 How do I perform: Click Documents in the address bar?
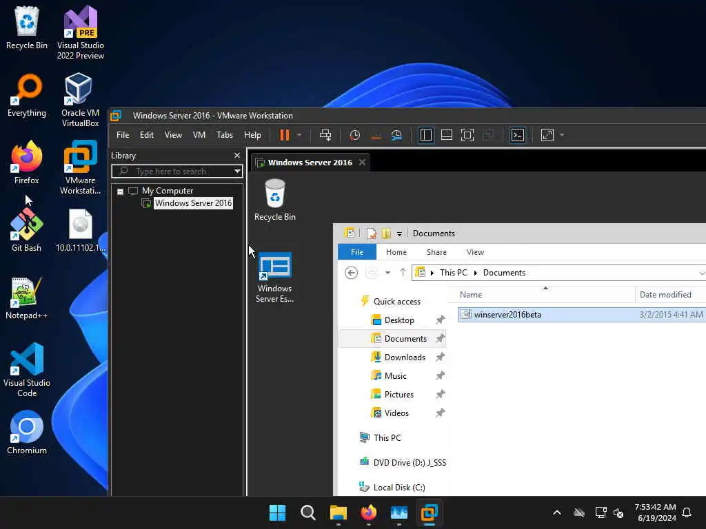click(504, 273)
